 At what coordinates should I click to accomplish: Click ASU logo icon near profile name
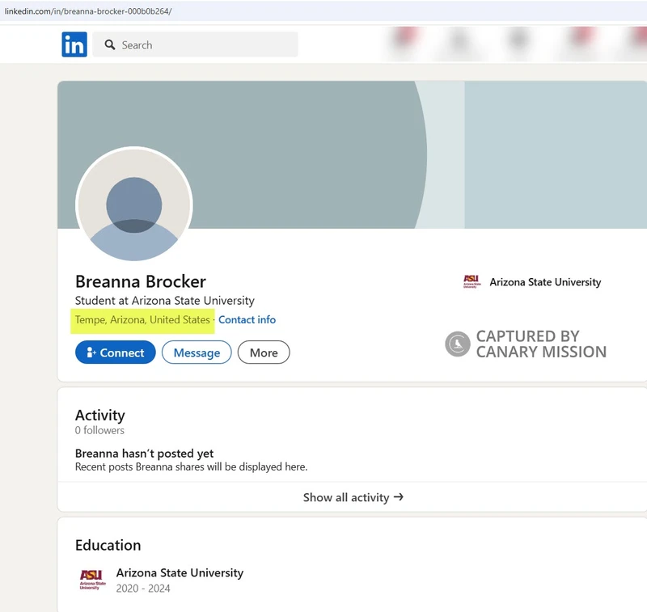(x=472, y=281)
